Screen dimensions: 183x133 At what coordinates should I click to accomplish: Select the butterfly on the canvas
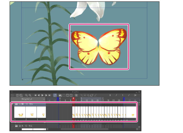(99, 47)
